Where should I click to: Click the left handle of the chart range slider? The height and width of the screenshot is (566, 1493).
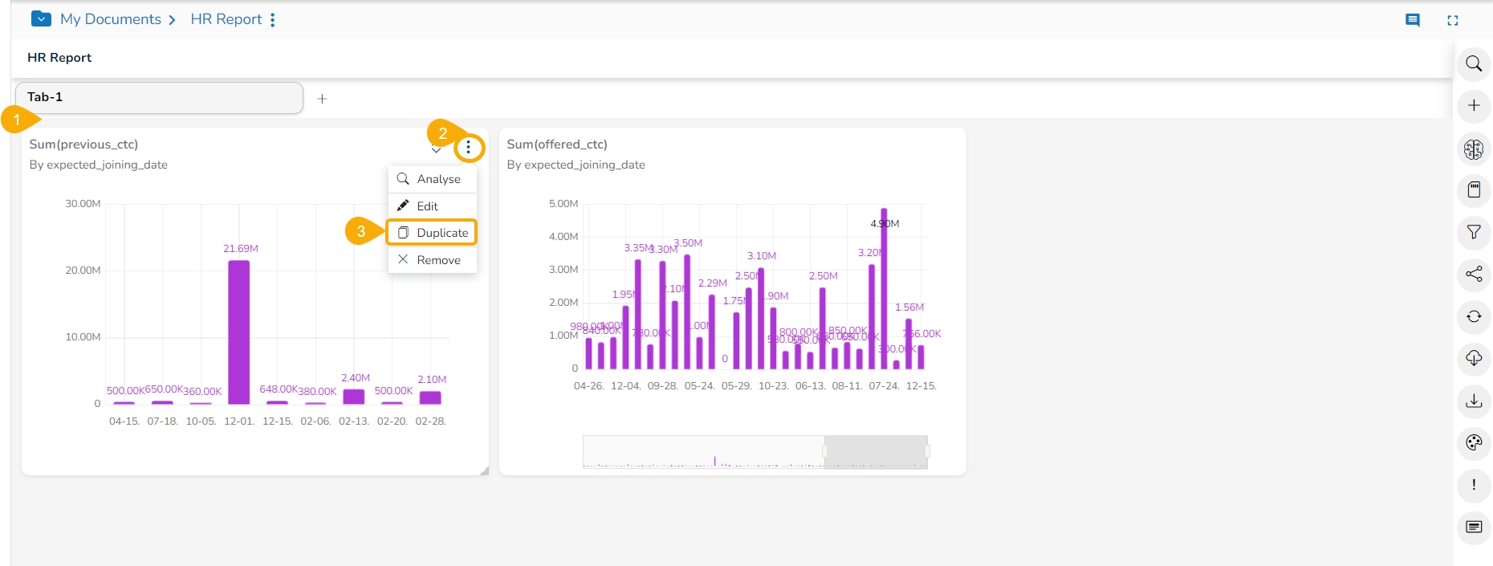tap(824, 451)
